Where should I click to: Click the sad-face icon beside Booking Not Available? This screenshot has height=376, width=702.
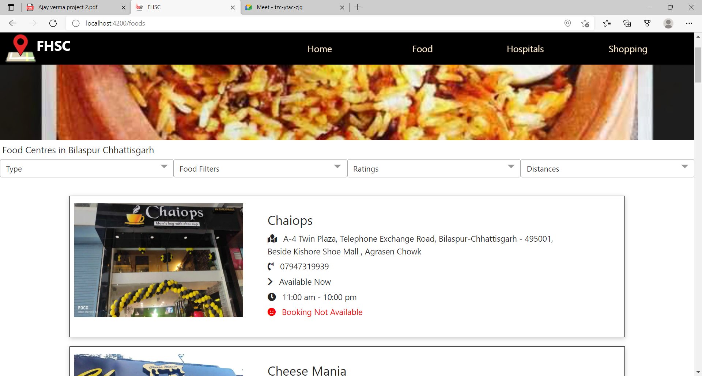[271, 312]
